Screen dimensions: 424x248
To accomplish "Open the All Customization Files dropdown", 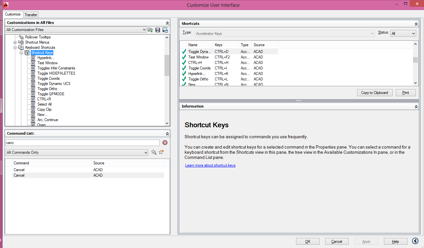I will (144, 30).
